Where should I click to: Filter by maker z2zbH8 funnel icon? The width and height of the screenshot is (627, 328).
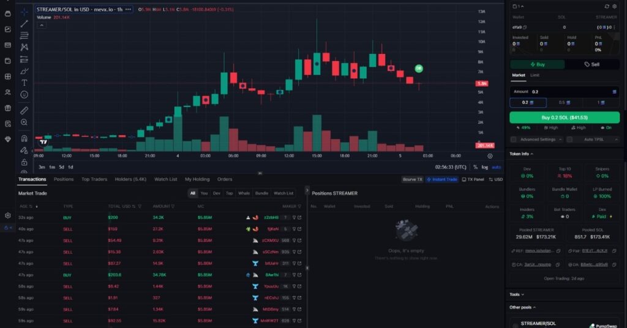click(x=294, y=218)
